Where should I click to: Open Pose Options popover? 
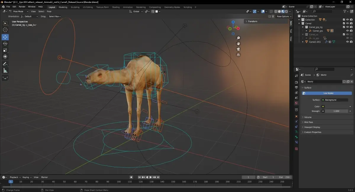click(284, 17)
